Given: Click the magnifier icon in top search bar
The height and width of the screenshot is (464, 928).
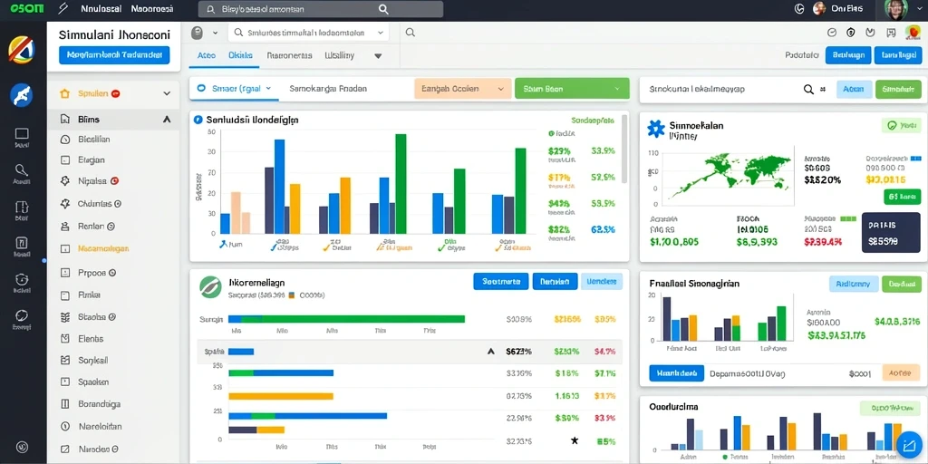Looking at the screenshot, I should [383, 9].
